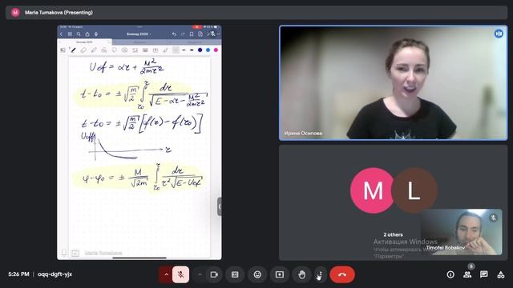Click the share icon in notes app toolbar
This screenshot has height=288, width=513.
(87, 34)
